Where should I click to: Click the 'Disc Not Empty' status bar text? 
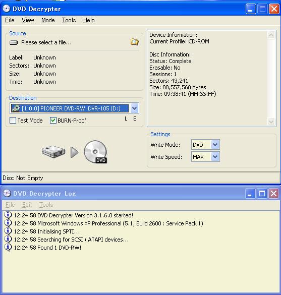[23, 178]
